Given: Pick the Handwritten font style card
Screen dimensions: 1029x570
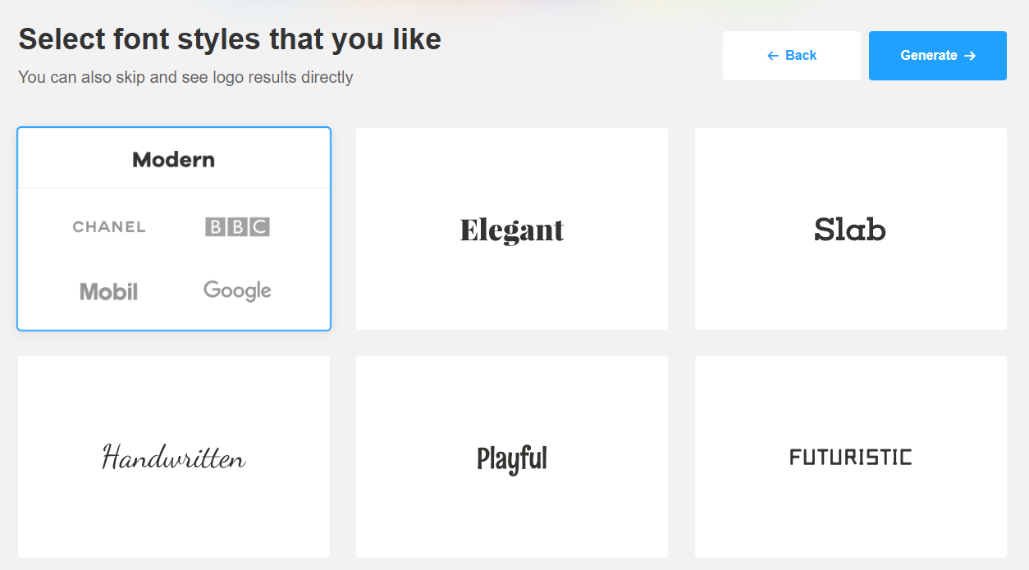Looking at the screenshot, I should pyautogui.click(x=174, y=457).
